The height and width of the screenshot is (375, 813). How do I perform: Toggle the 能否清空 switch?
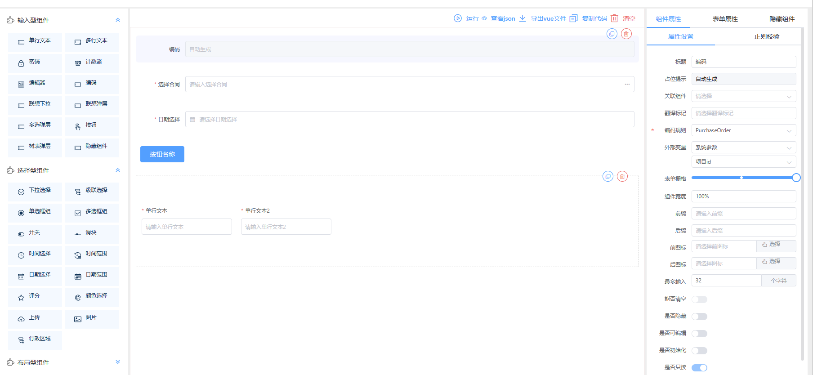tap(699, 299)
